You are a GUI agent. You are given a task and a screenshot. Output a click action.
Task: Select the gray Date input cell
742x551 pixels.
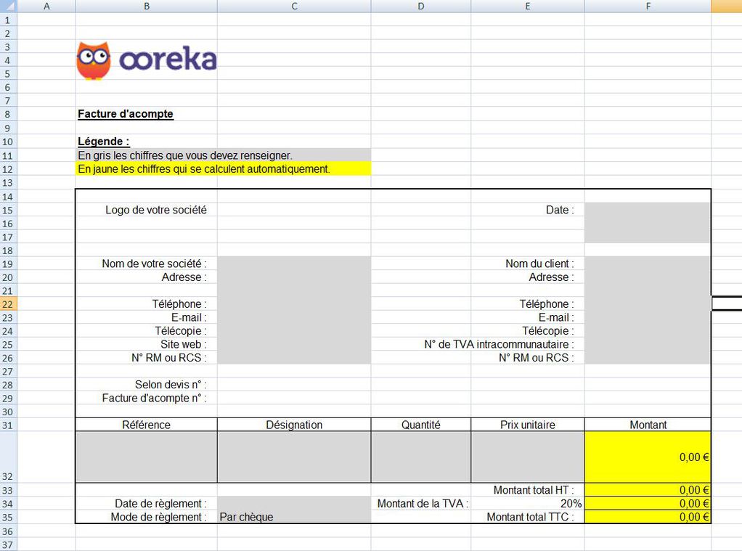[x=647, y=223]
